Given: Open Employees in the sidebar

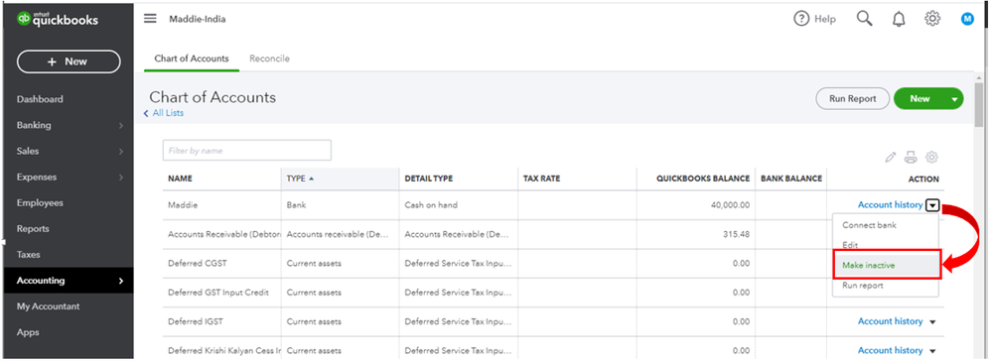Looking at the screenshot, I should click(x=40, y=203).
